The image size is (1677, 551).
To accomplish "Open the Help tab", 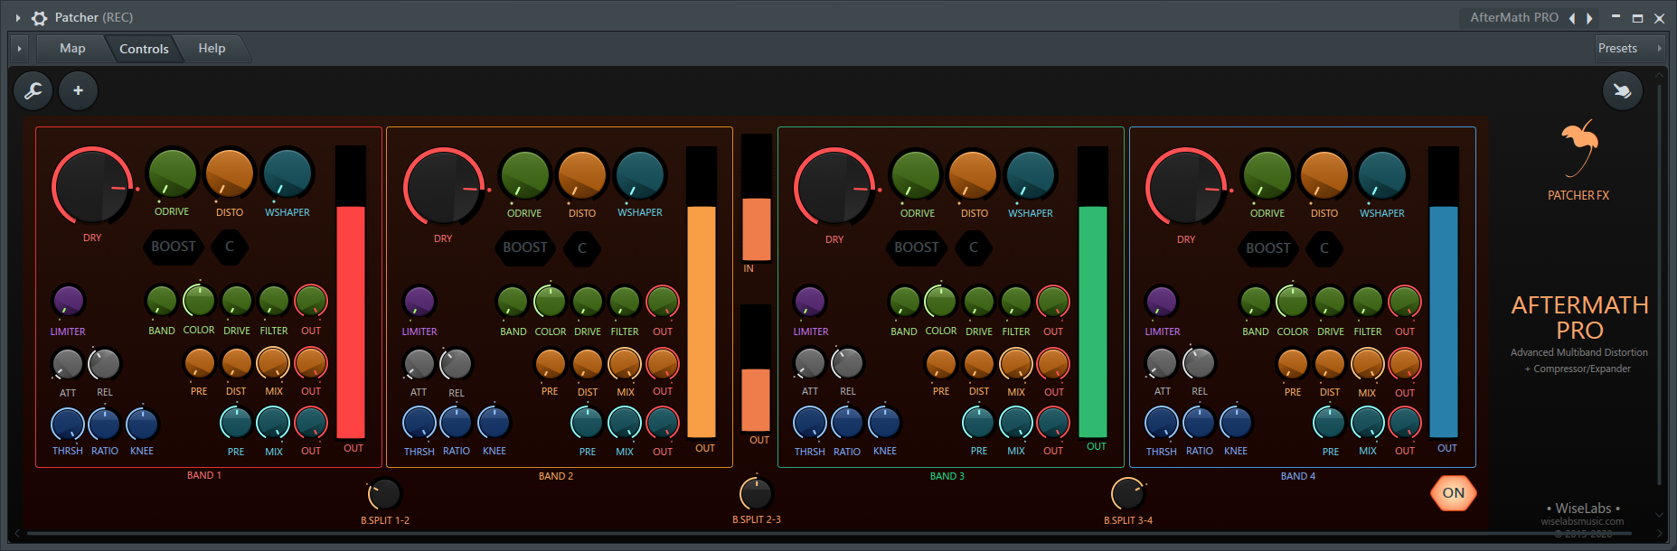I will tap(212, 49).
